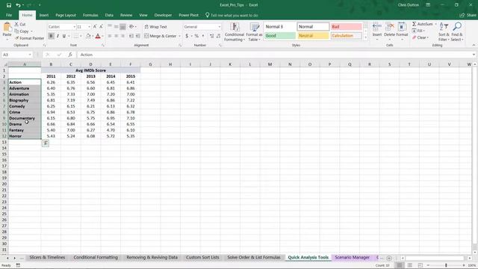Switch to the Power Pivot tab
Screen dimensions: 478x269
(188, 15)
